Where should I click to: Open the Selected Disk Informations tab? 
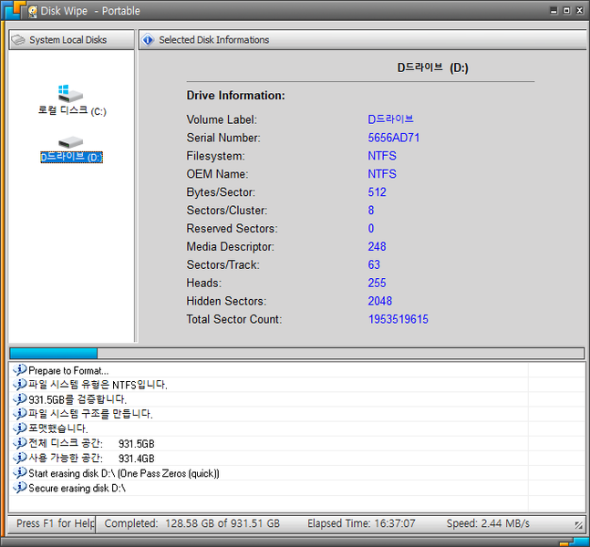coord(213,40)
